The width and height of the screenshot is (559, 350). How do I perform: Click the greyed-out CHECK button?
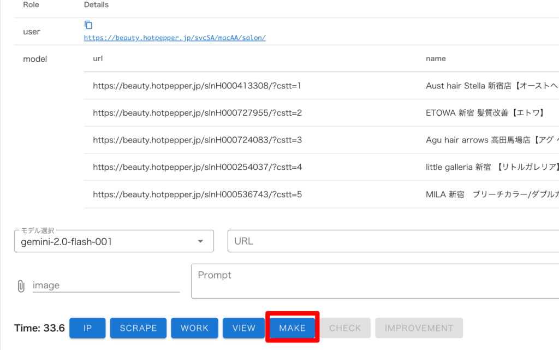click(x=345, y=328)
